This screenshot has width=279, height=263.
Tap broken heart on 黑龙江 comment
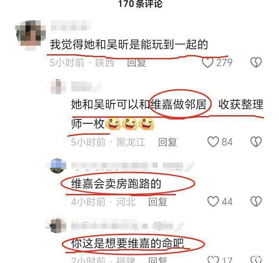click(x=256, y=142)
